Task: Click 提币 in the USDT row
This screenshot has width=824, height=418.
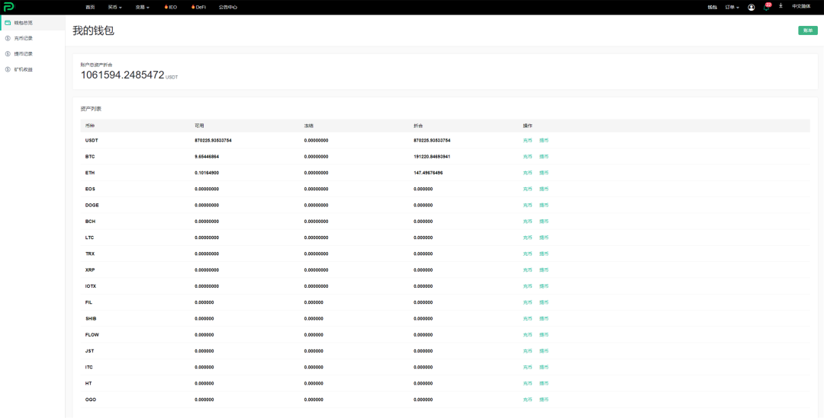Action: coord(544,141)
